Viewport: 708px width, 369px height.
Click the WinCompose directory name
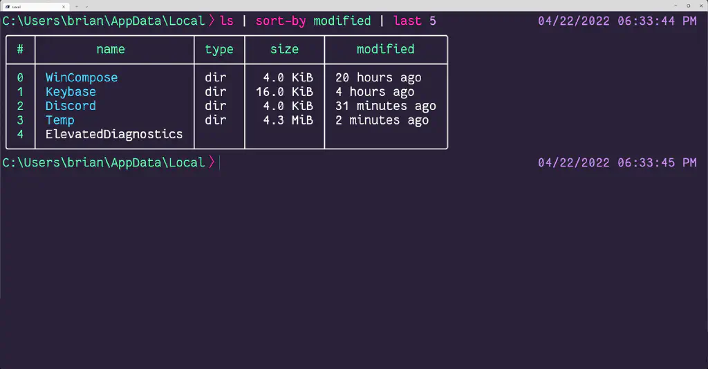pos(82,77)
